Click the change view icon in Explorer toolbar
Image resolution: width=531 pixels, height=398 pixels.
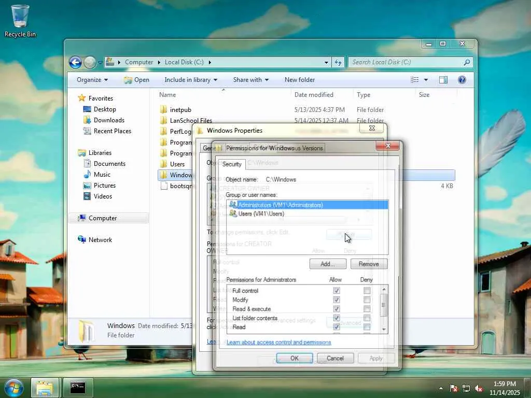[x=414, y=80]
